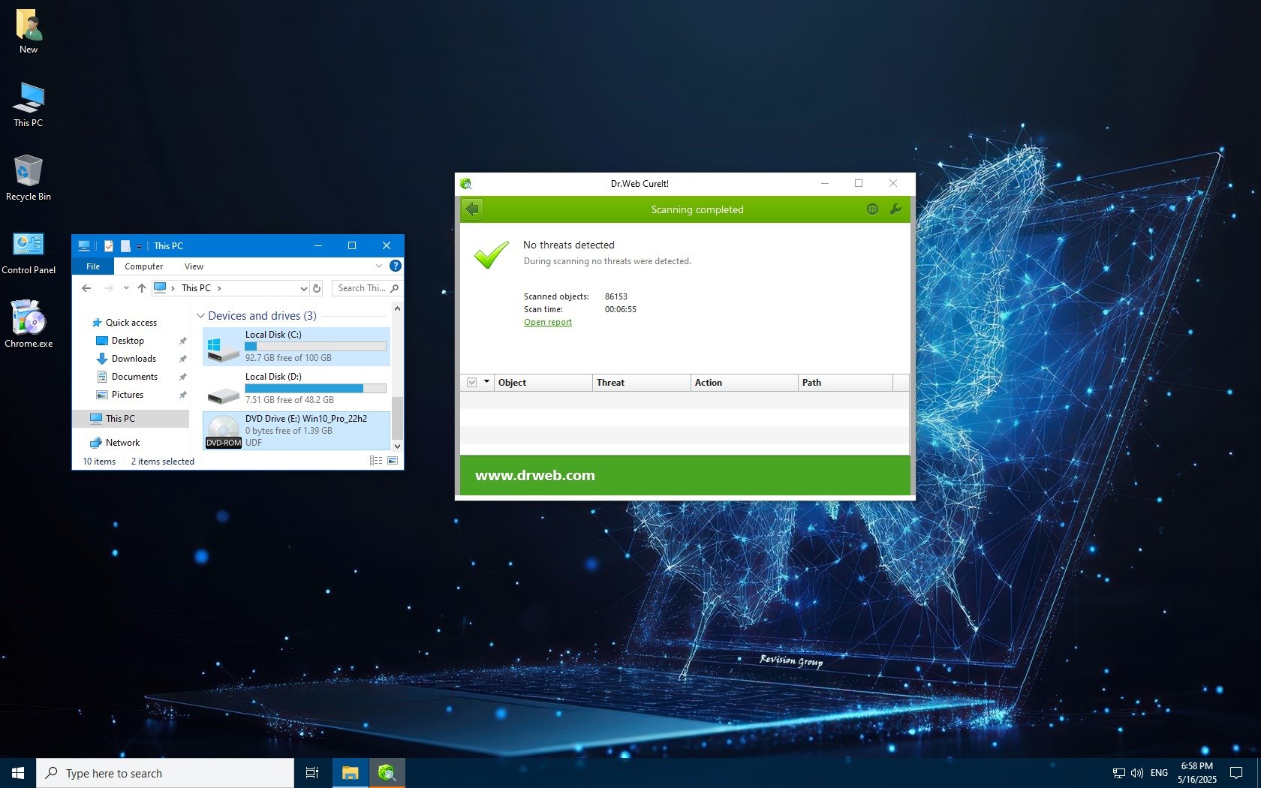Click Dr.Web CureIt taskbar icon
The height and width of the screenshot is (788, 1261).
(387, 773)
